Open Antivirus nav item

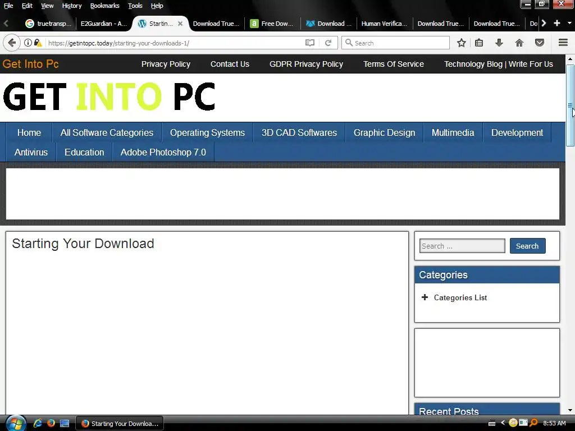coord(31,152)
